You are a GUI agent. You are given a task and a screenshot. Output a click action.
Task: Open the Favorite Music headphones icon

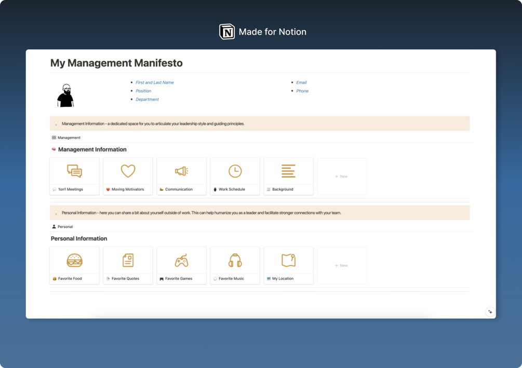pyautogui.click(x=235, y=260)
